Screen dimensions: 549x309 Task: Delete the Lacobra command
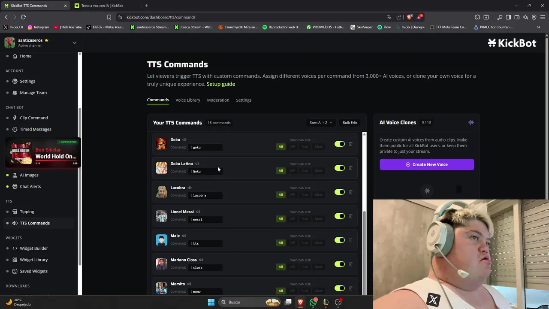[x=350, y=192]
